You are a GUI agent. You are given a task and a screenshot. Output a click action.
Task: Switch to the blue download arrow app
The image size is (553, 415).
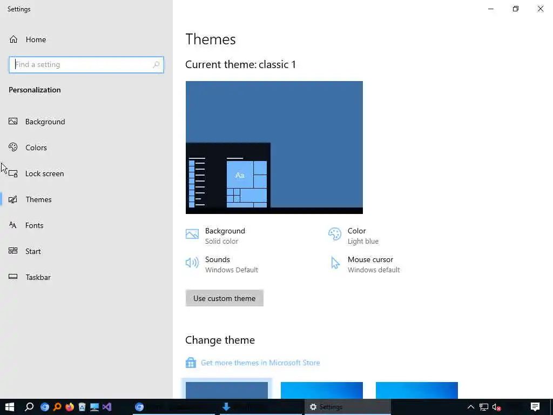pyautogui.click(x=260, y=407)
